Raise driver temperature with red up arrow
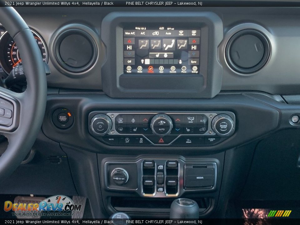Image resolution: width=300 pixels, height=225 pixels. coord(129,41)
